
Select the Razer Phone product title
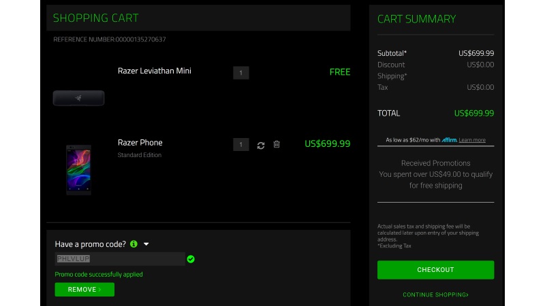coord(140,142)
